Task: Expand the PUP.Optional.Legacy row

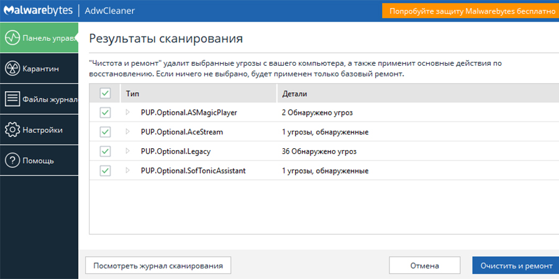Action: (128, 151)
